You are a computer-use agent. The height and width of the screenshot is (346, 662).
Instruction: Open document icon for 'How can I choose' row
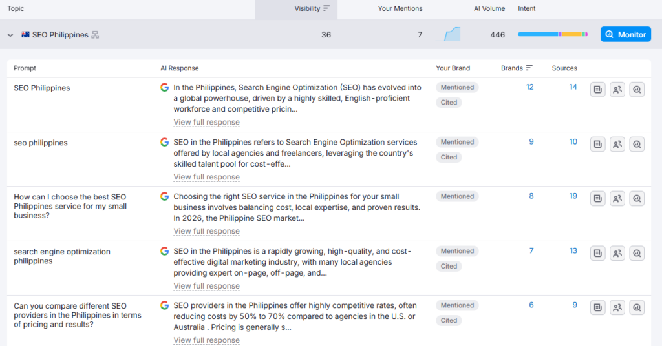pyautogui.click(x=597, y=198)
